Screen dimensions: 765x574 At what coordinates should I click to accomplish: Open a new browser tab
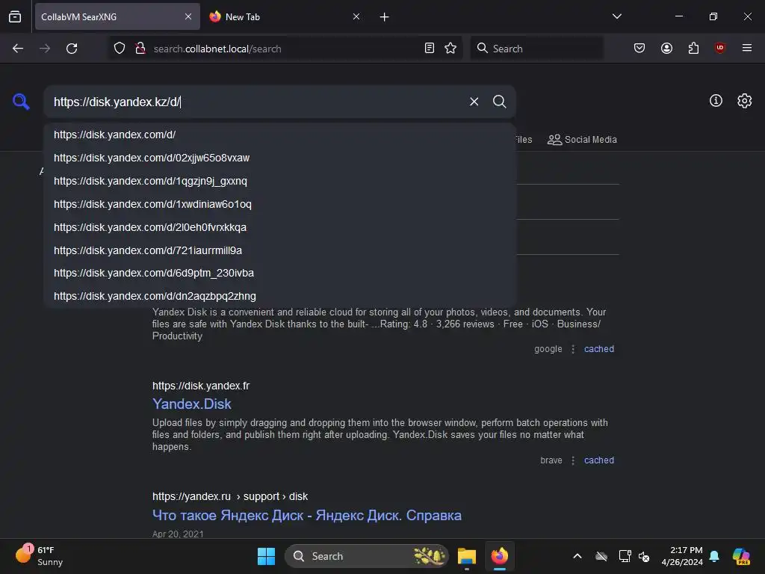coord(385,17)
